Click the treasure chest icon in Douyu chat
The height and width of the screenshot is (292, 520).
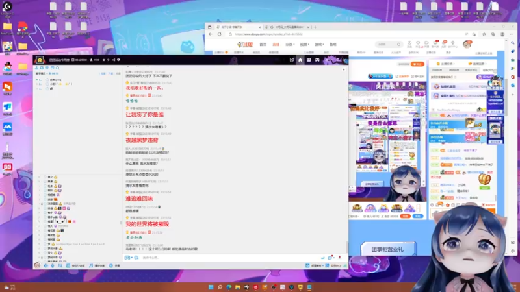click(x=484, y=179)
